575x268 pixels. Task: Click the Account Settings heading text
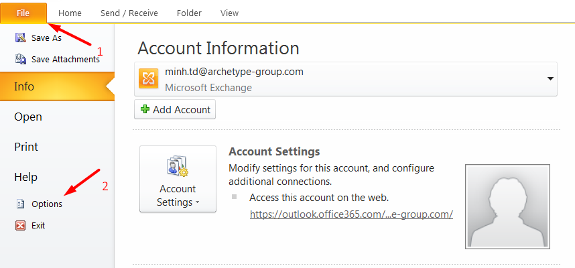(x=274, y=151)
